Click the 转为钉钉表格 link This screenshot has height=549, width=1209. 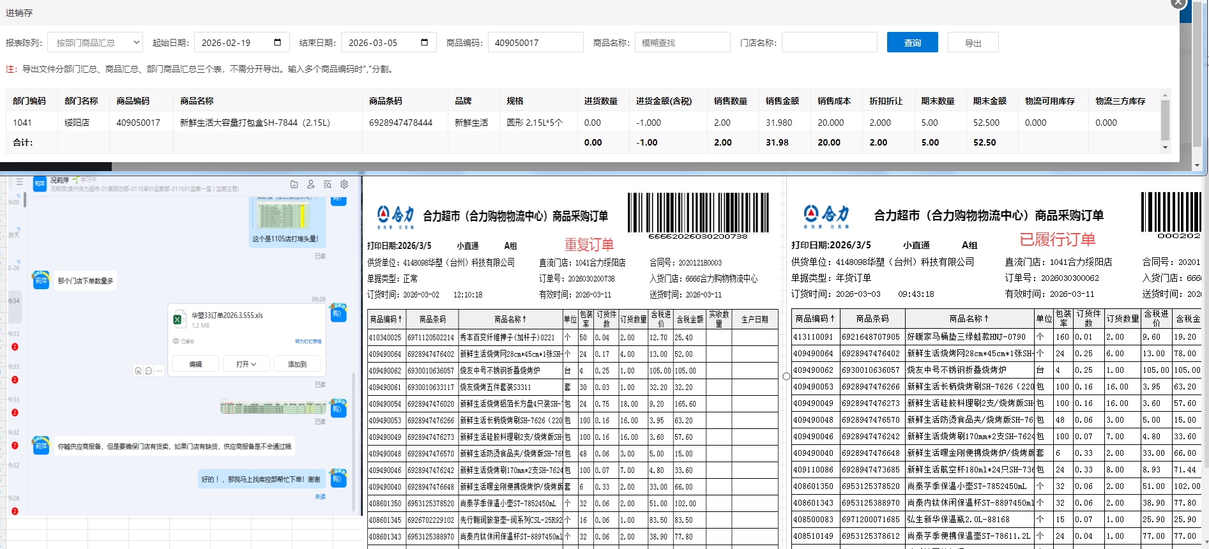point(308,342)
